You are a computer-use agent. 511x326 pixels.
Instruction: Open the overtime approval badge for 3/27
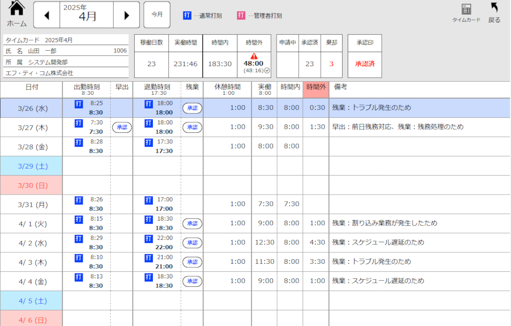192,127
